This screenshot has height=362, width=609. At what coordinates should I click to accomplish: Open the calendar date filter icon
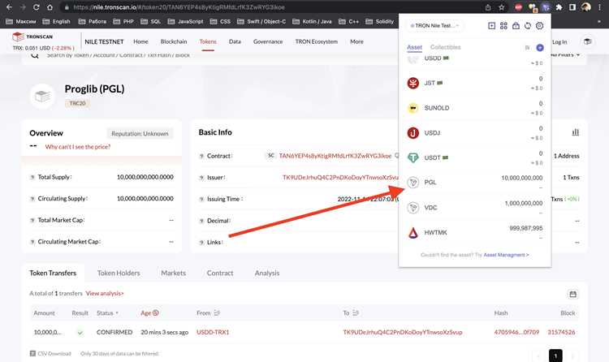point(573,294)
